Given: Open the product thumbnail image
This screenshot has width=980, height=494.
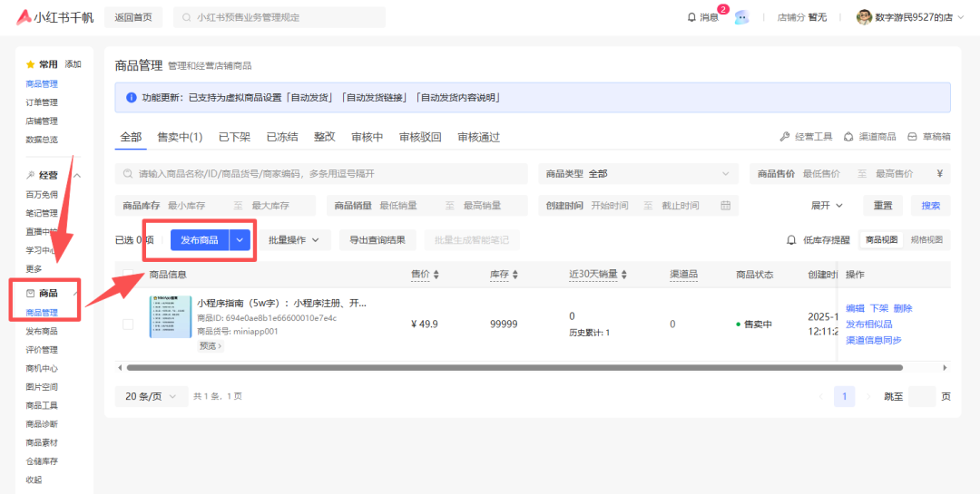Looking at the screenshot, I should (x=170, y=317).
